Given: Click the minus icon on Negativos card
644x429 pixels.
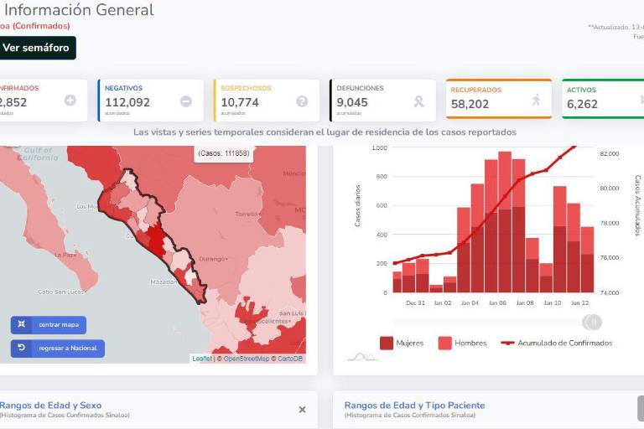Looking at the screenshot, I should click(185, 101).
